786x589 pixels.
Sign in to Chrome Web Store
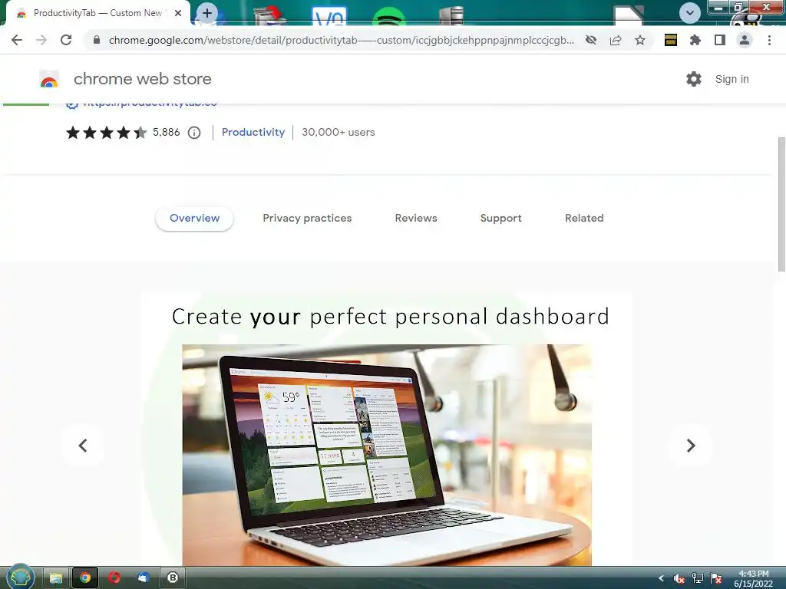point(732,79)
